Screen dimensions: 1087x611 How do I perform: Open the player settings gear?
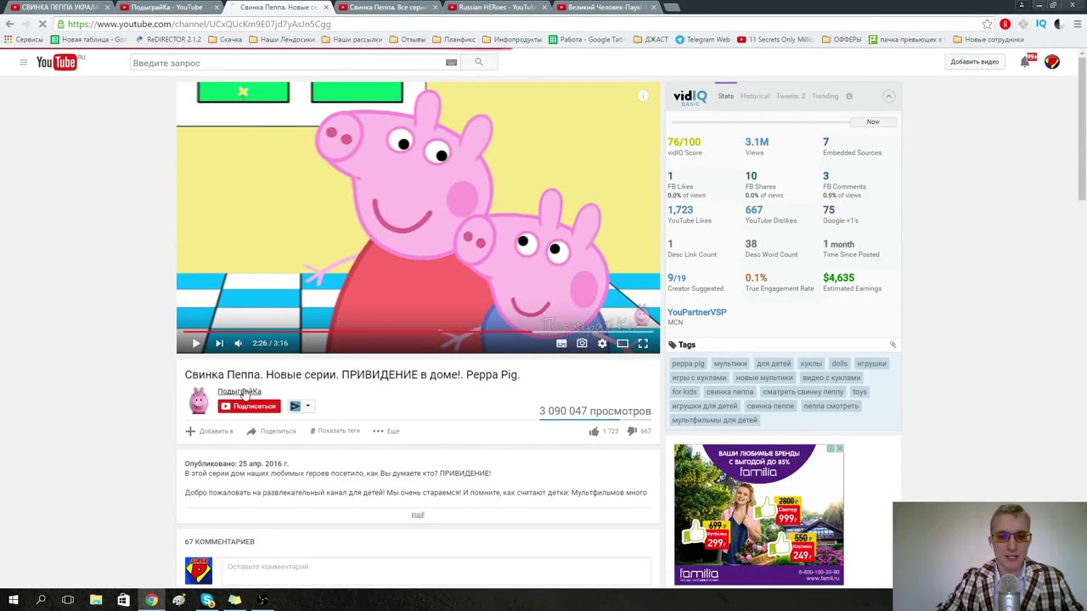coord(602,343)
